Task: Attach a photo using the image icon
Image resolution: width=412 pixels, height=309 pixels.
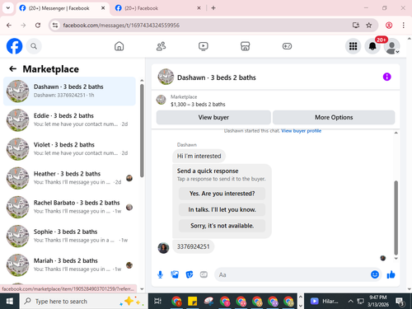Action: click(175, 274)
